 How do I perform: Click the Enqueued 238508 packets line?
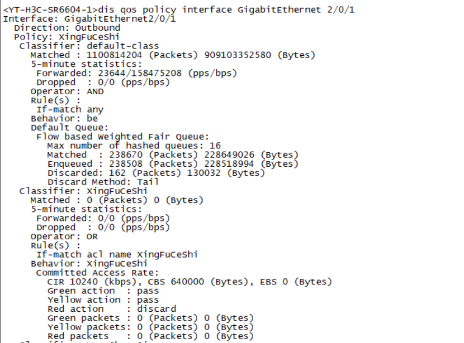click(x=172, y=164)
